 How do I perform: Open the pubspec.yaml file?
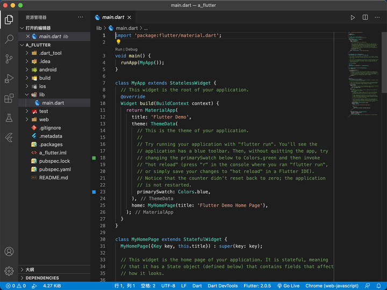[54, 169]
